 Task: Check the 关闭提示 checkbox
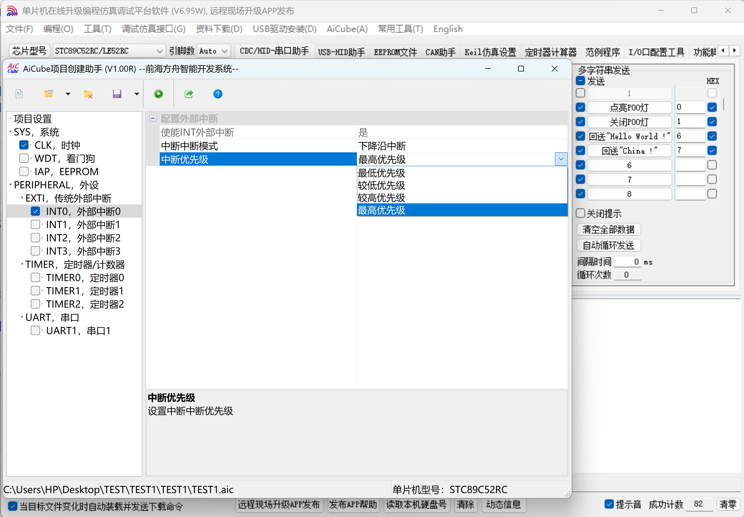pos(581,213)
